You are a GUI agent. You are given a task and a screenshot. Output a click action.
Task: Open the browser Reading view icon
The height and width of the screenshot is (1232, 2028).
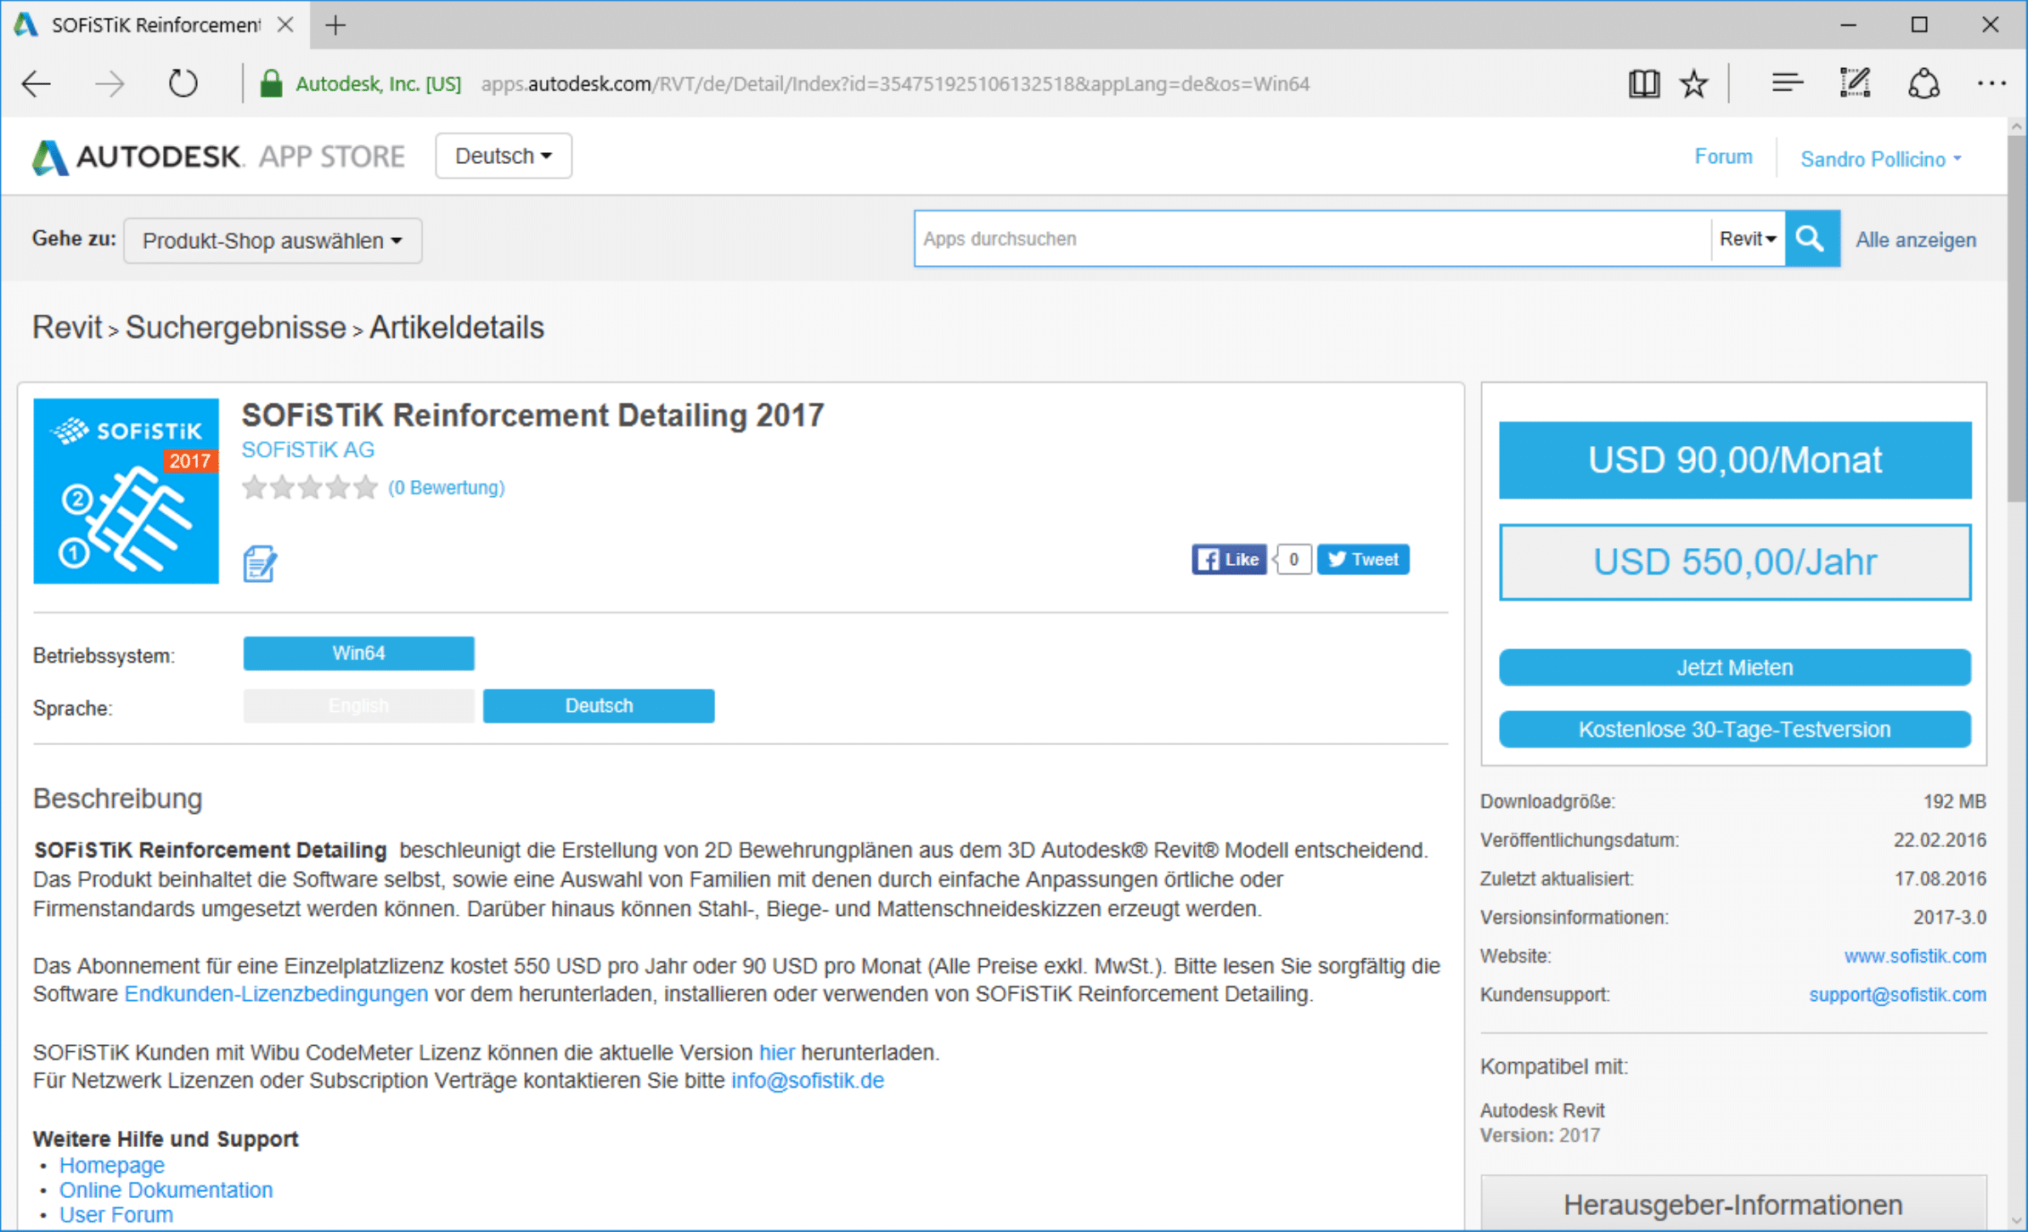[1643, 83]
